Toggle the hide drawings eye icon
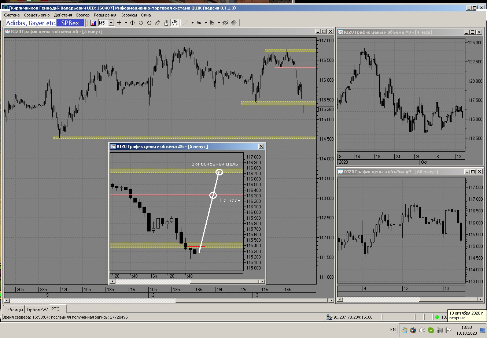487x338 pixels. [225, 23]
